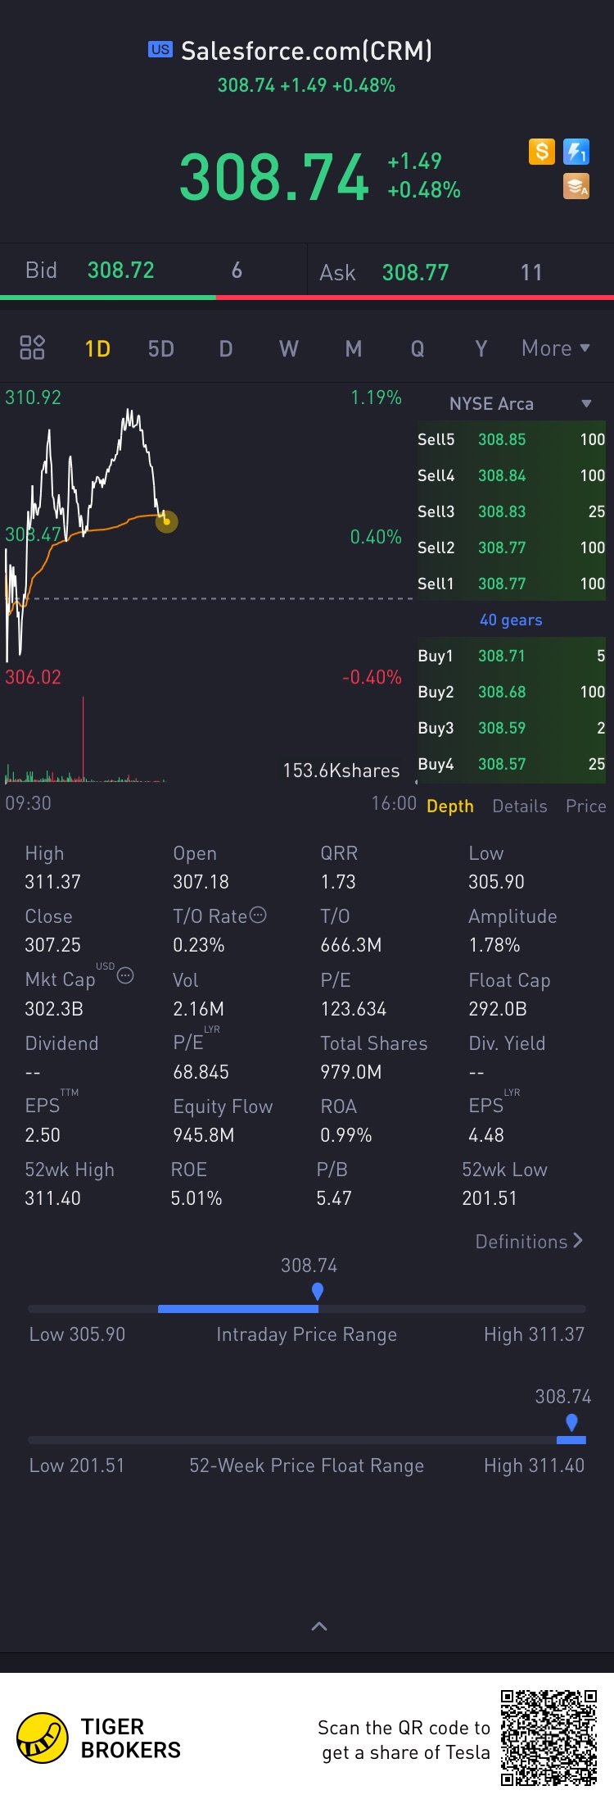Viewport: 614px width, 1804px height.
Task: Tap the orange dollar sign badge
Action: [x=542, y=152]
